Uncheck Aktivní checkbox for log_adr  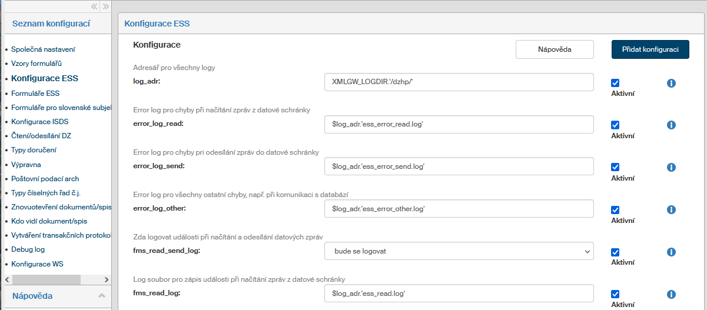pos(615,83)
